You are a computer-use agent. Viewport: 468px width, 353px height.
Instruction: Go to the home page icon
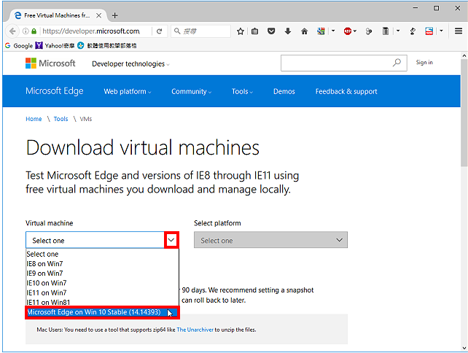tap(304, 31)
